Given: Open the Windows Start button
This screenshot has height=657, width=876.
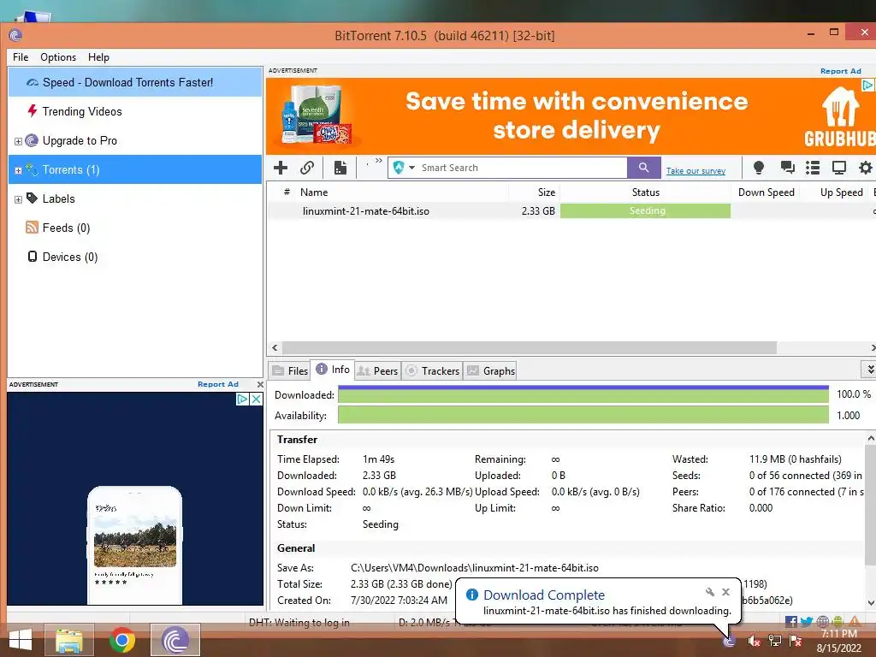Looking at the screenshot, I should pos(21,640).
